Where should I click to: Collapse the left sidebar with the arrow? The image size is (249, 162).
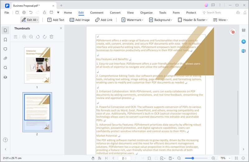(x=5, y=149)
